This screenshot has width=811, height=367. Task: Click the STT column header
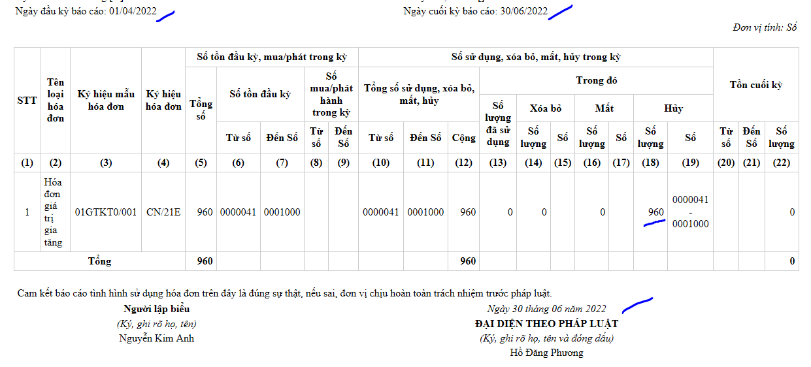coord(27,101)
